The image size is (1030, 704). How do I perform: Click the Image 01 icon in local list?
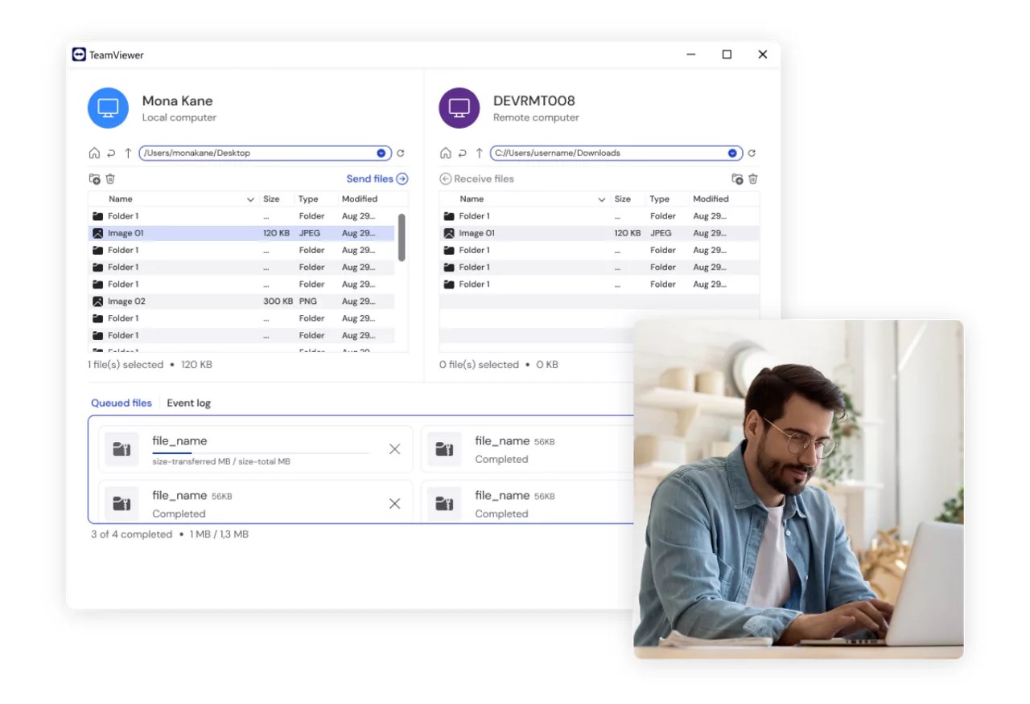pyautogui.click(x=98, y=233)
